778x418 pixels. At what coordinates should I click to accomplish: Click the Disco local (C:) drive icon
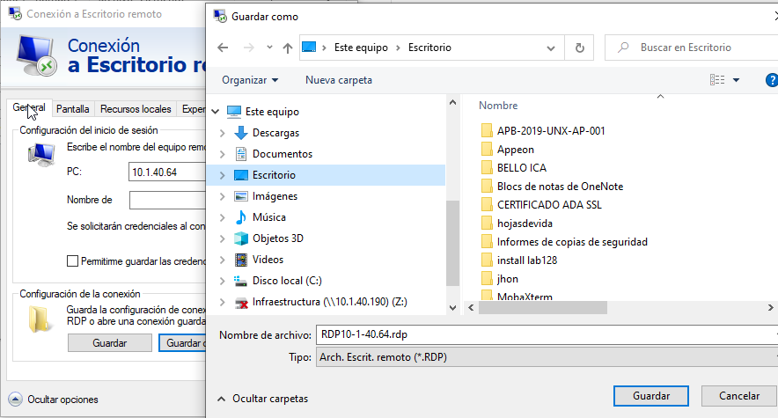(x=241, y=281)
